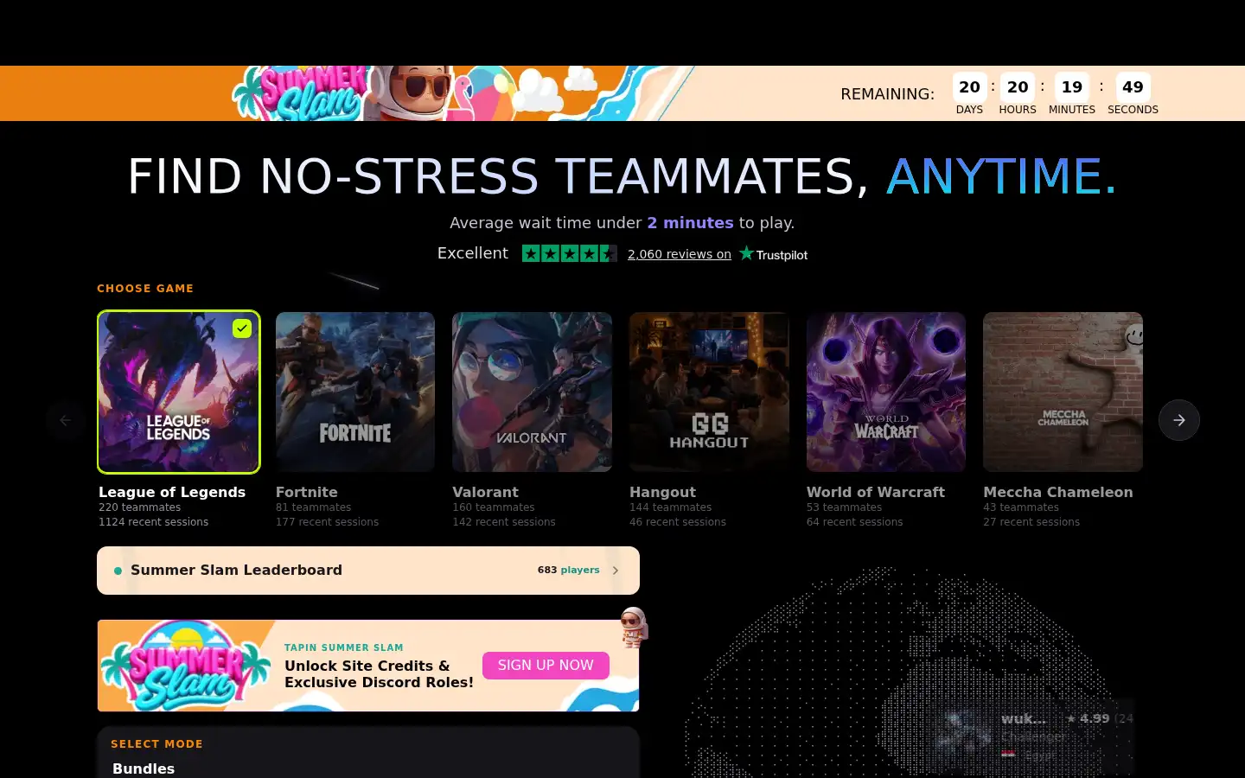Click the Trustpilot logo
Image resolution: width=1245 pixels, height=778 pixels.
[773, 254]
